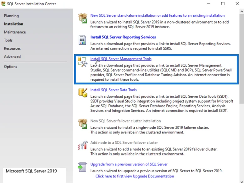Open Upgrade from a previous version link
The height and width of the screenshot is (183, 244).
pos(129,164)
